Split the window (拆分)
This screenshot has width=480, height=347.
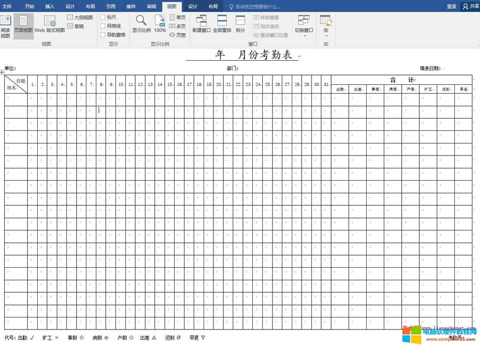(240, 26)
